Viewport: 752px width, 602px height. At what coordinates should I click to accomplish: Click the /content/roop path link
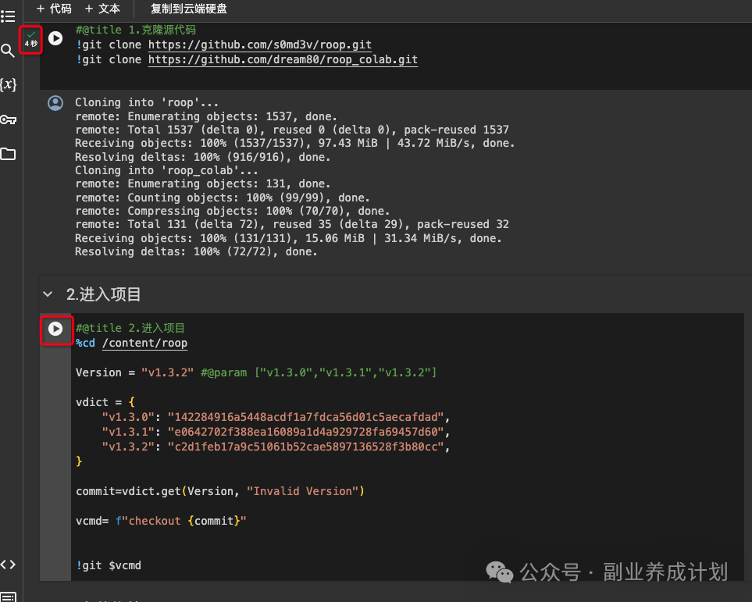(144, 344)
